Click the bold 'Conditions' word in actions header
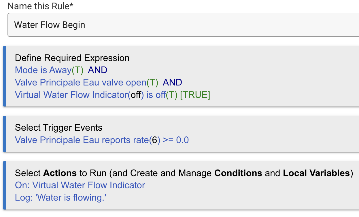The width and height of the screenshot is (359, 217). pyautogui.click(x=238, y=173)
